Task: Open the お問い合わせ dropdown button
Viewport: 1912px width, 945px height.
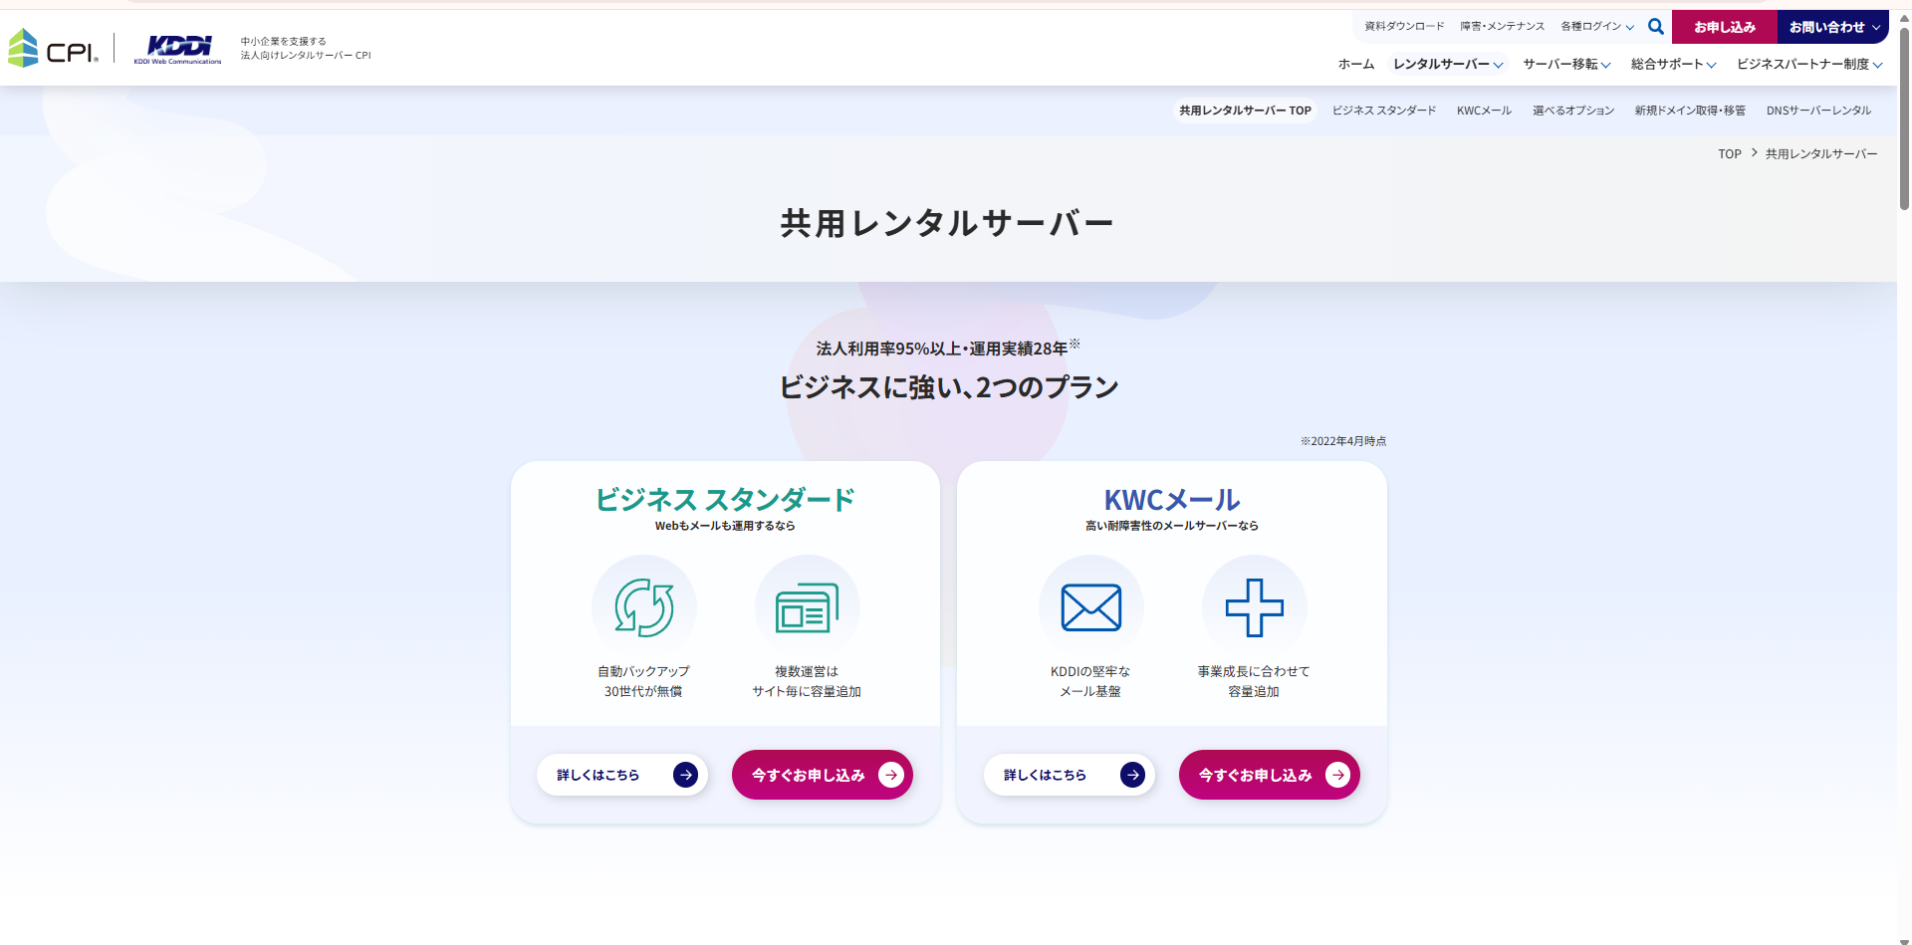Action: tap(1832, 27)
